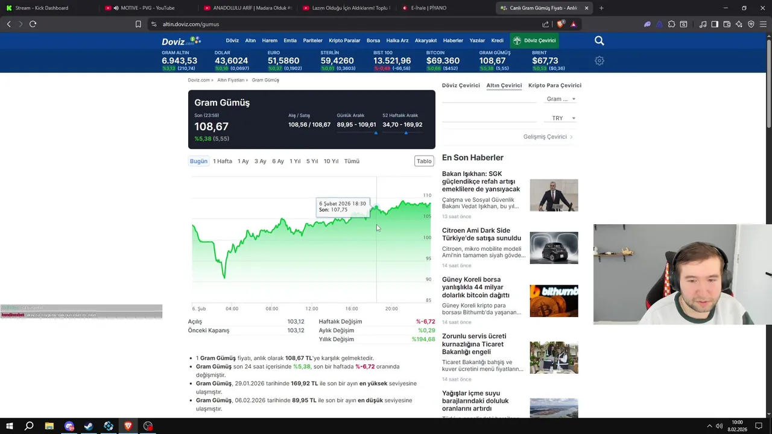Open Haberler menu item

(453, 40)
